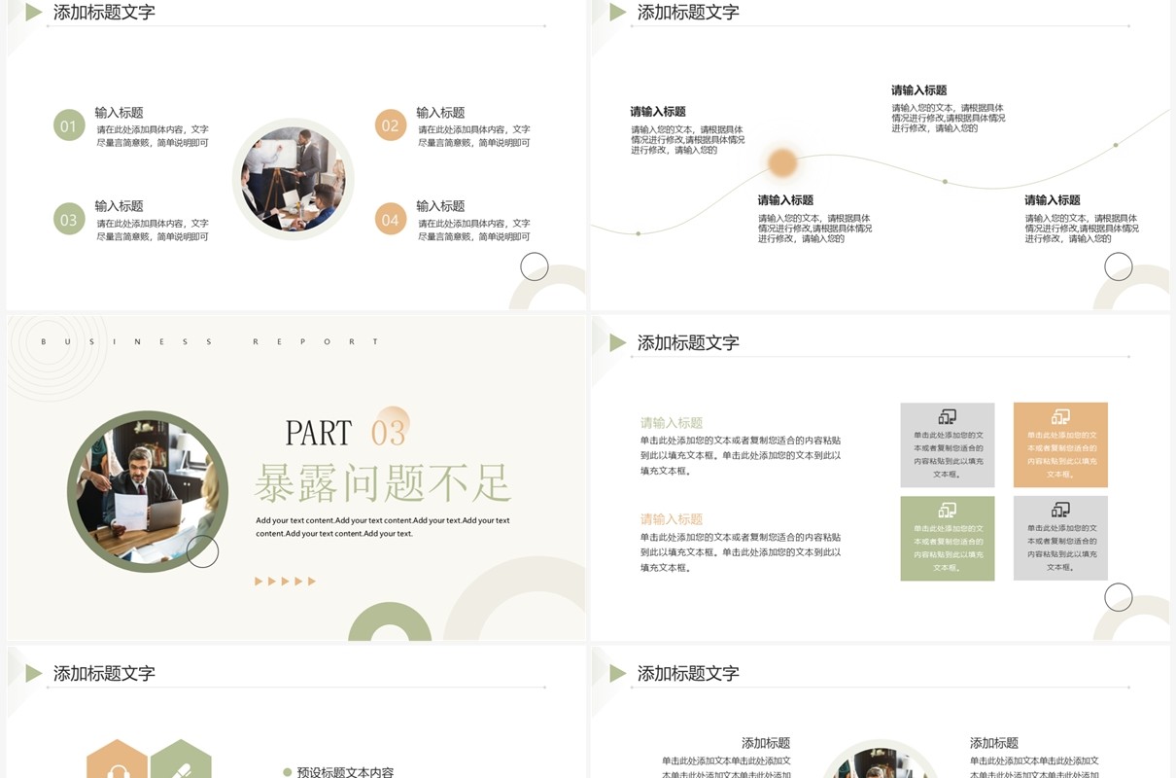This screenshot has width=1176, height=778.
Task: Click green triangle beside the four-card slide title
Action: tap(618, 342)
